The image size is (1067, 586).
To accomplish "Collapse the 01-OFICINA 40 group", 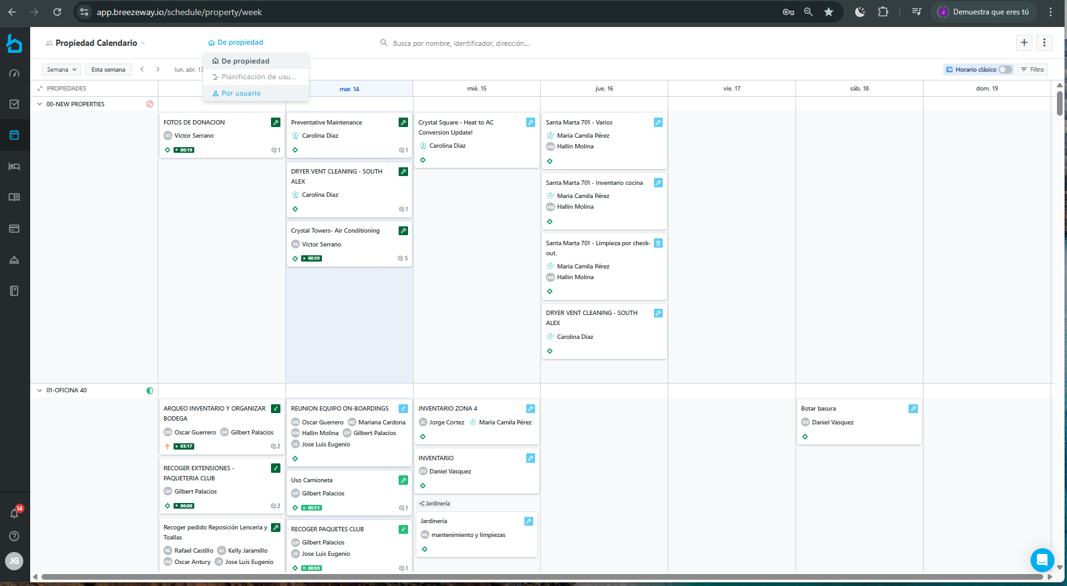I will pos(40,390).
